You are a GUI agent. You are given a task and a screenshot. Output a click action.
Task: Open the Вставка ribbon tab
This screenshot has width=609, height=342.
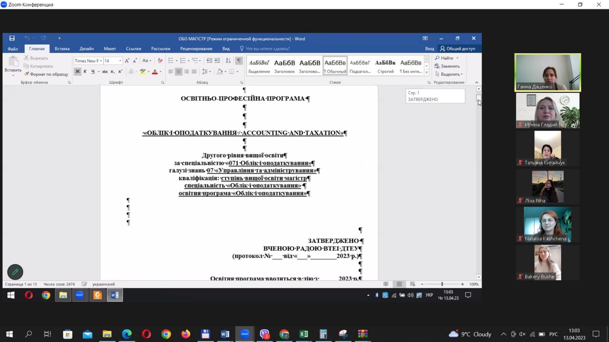click(x=62, y=49)
